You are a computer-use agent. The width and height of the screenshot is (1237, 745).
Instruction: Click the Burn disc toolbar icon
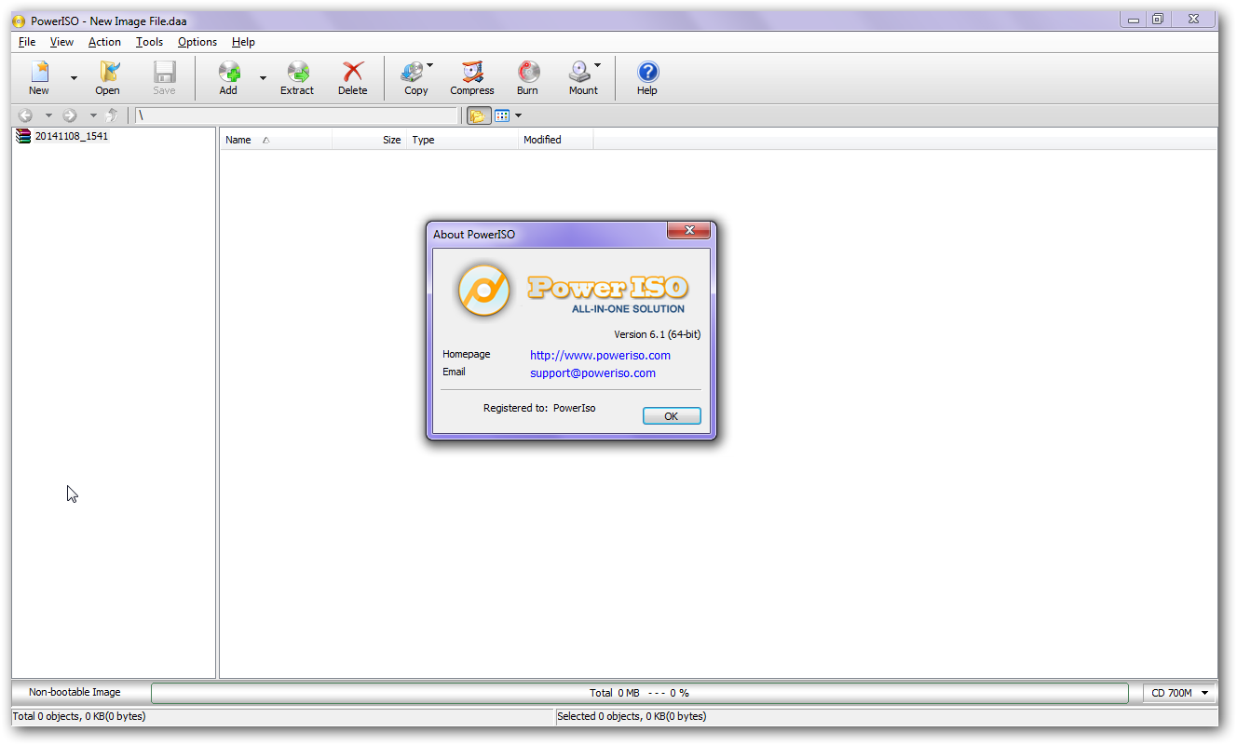click(x=528, y=73)
